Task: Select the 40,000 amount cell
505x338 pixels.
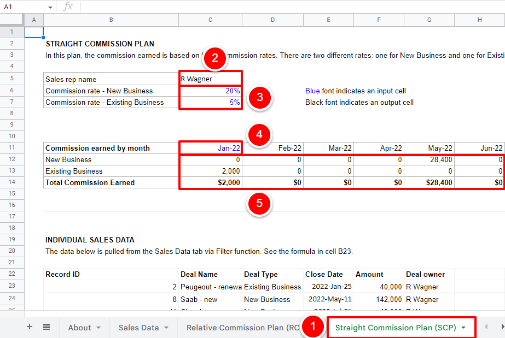Action: [379, 287]
